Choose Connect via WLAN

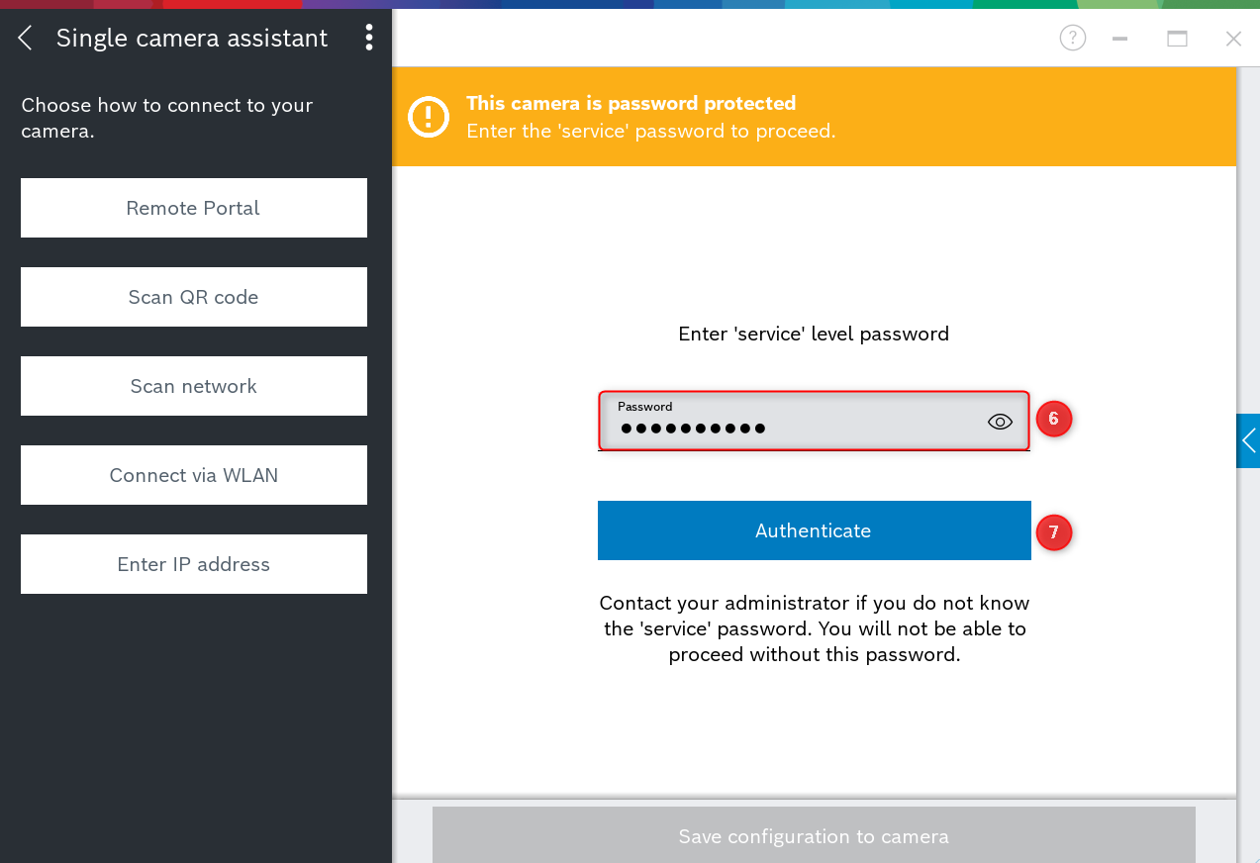coord(193,475)
